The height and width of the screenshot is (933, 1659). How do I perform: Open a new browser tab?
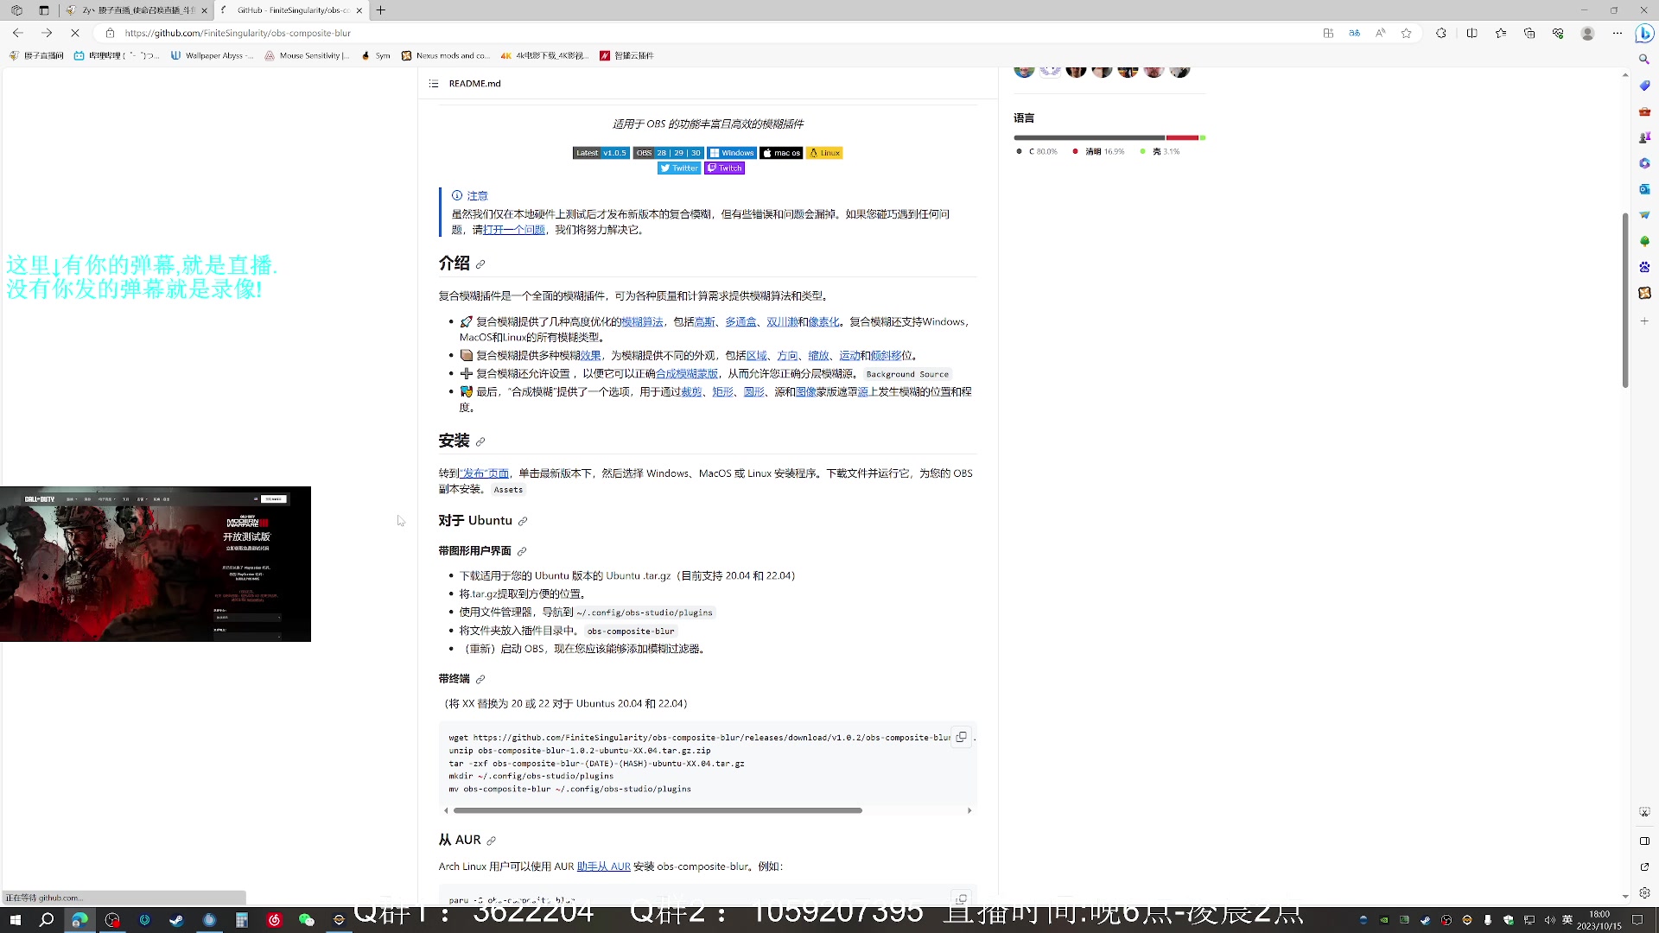point(381,10)
